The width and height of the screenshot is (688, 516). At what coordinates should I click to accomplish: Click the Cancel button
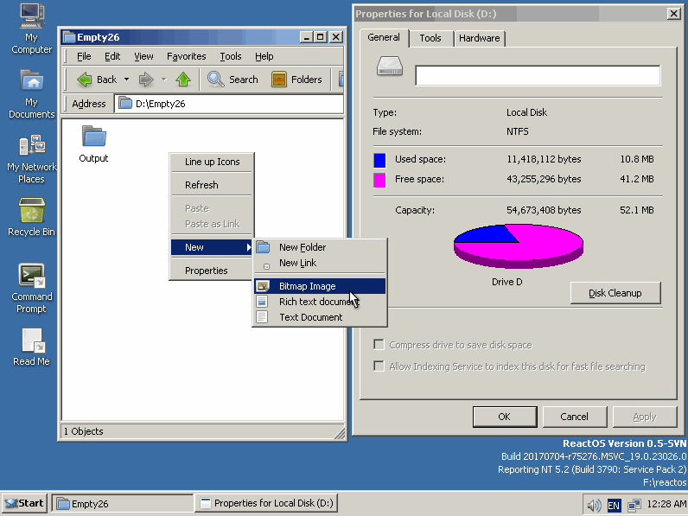click(x=575, y=417)
